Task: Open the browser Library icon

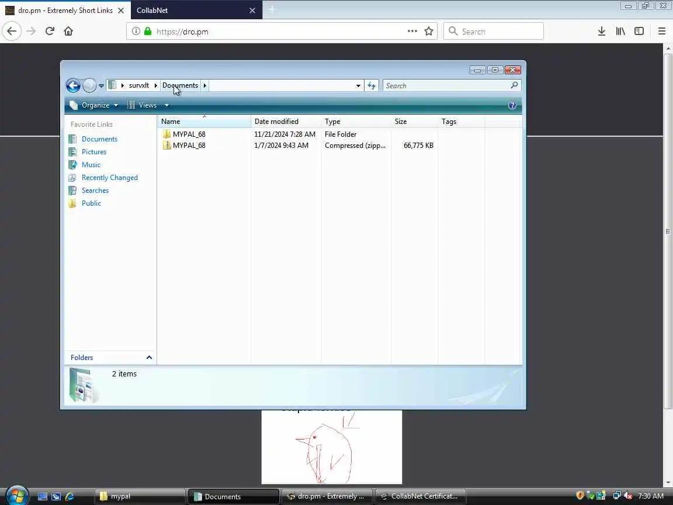Action: pyautogui.click(x=620, y=31)
